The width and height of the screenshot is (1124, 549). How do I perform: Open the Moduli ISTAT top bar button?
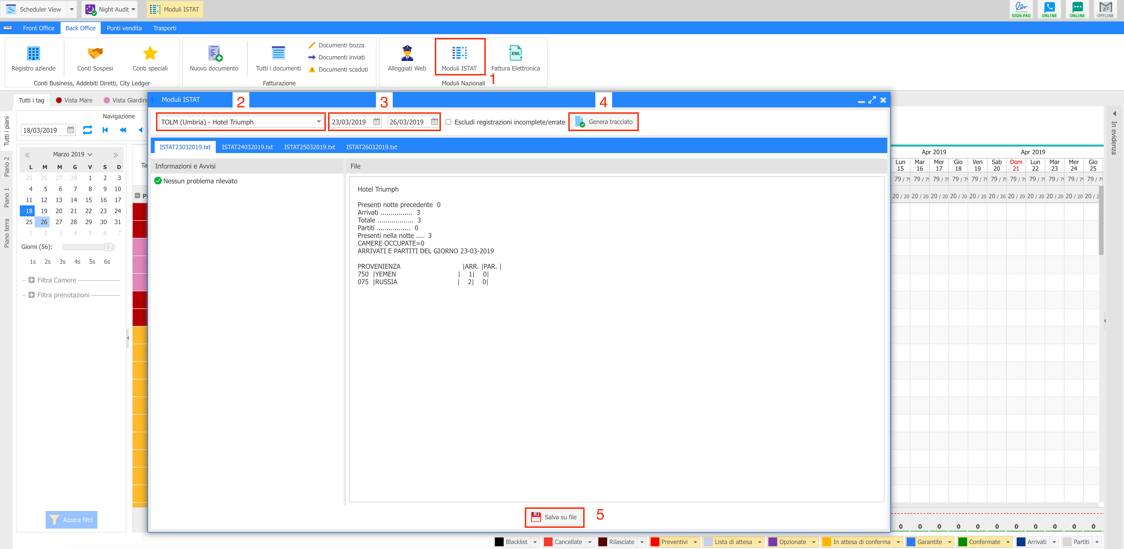(x=175, y=9)
